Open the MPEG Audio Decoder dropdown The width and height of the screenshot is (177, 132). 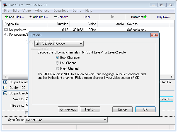click(x=59, y=44)
